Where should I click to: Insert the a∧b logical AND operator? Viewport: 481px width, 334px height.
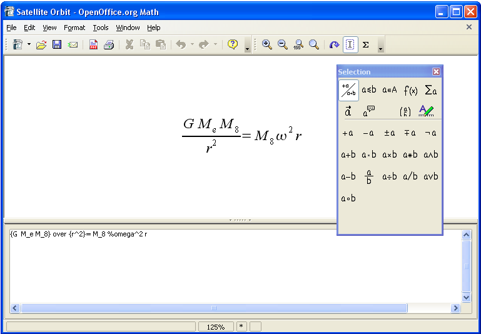(x=431, y=154)
